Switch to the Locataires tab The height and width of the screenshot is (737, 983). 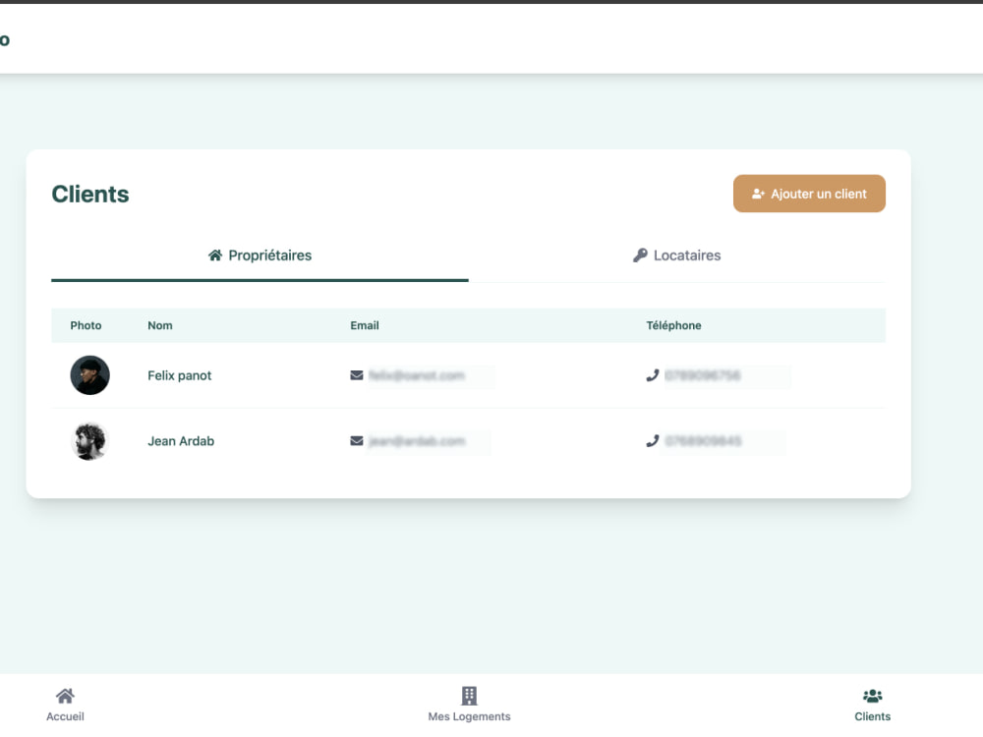(x=676, y=255)
